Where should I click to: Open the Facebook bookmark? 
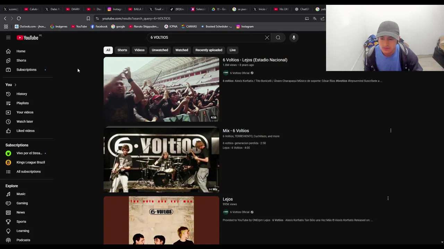point(99,27)
